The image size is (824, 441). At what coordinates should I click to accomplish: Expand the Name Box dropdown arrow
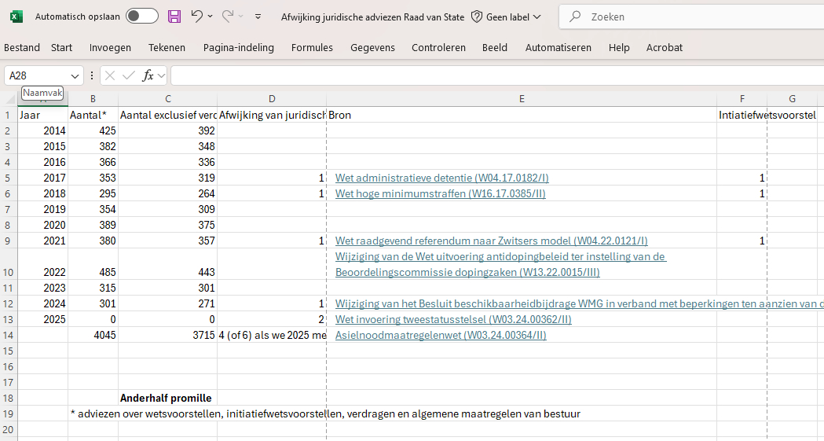pyautogui.click(x=75, y=75)
